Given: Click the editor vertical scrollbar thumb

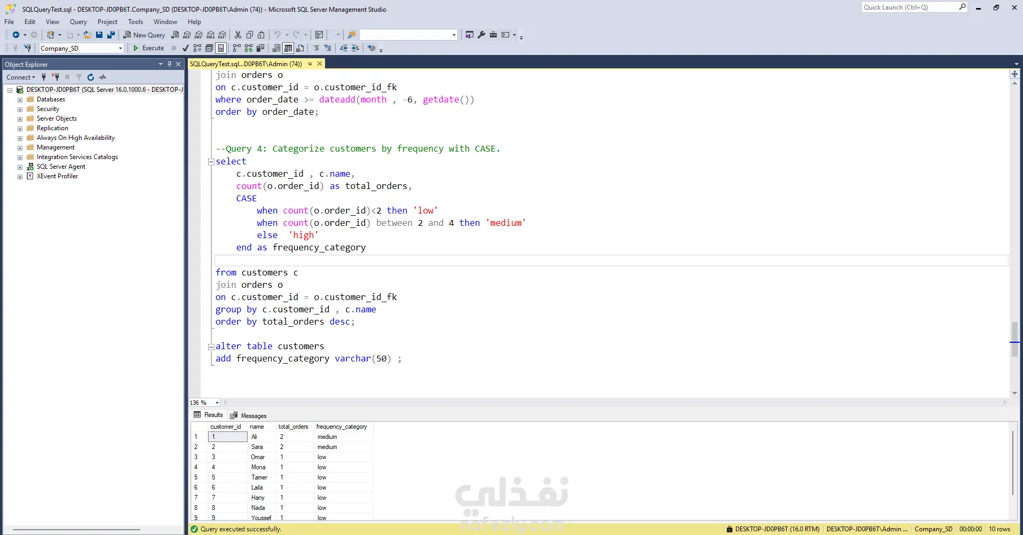Looking at the screenshot, I should pyautogui.click(x=1014, y=339).
